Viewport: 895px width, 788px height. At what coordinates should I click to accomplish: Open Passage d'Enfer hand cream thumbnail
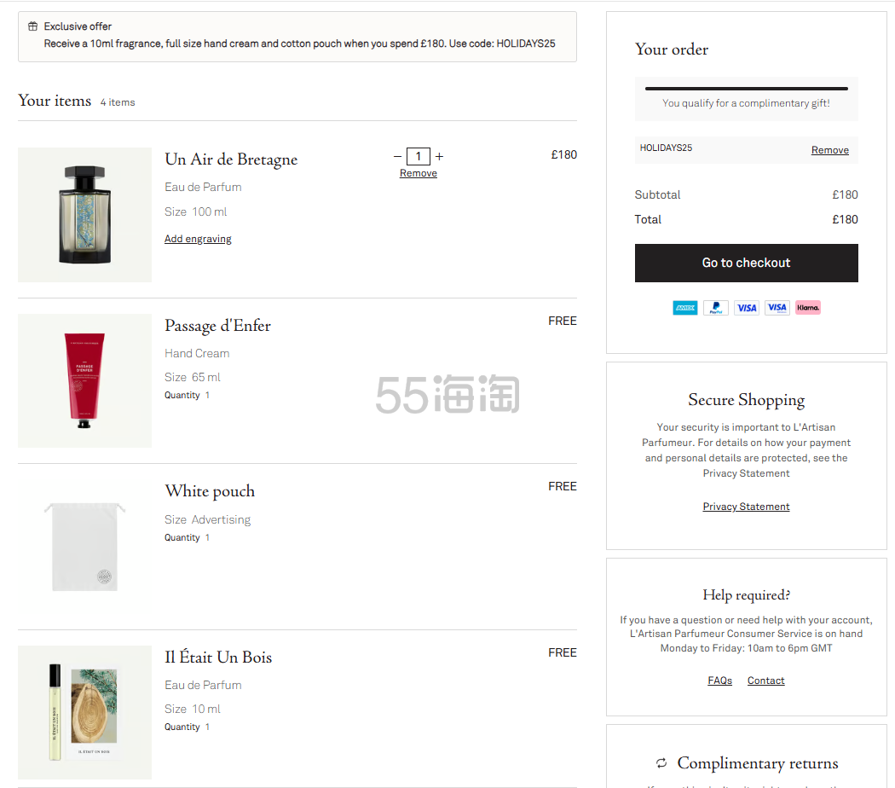coord(84,380)
